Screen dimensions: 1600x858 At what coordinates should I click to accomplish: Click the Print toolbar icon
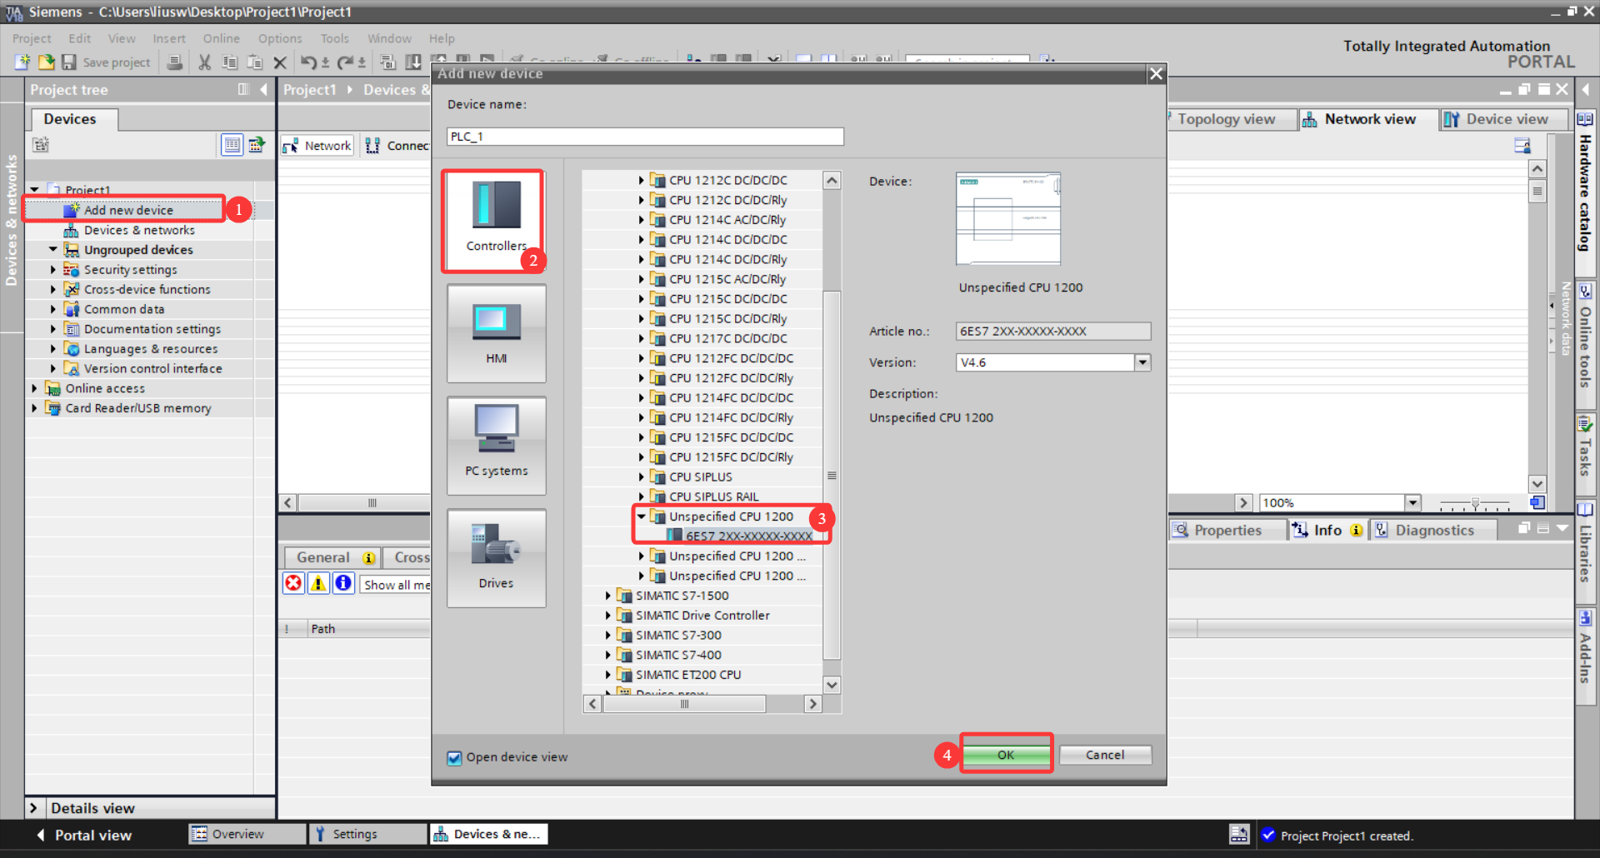175,62
